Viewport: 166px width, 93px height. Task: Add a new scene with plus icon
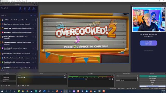pos(2,86)
